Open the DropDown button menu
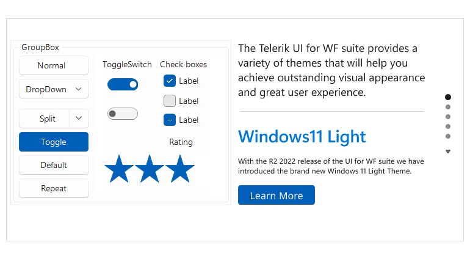The height and width of the screenshot is (278, 470). 54,89
